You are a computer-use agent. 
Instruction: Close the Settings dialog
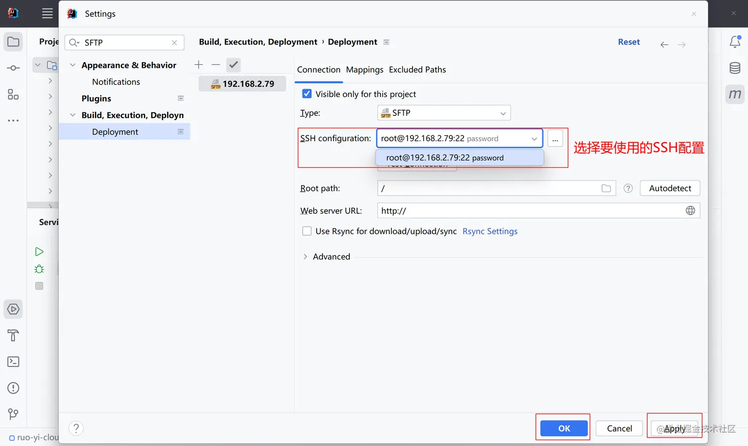click(694, 14)
